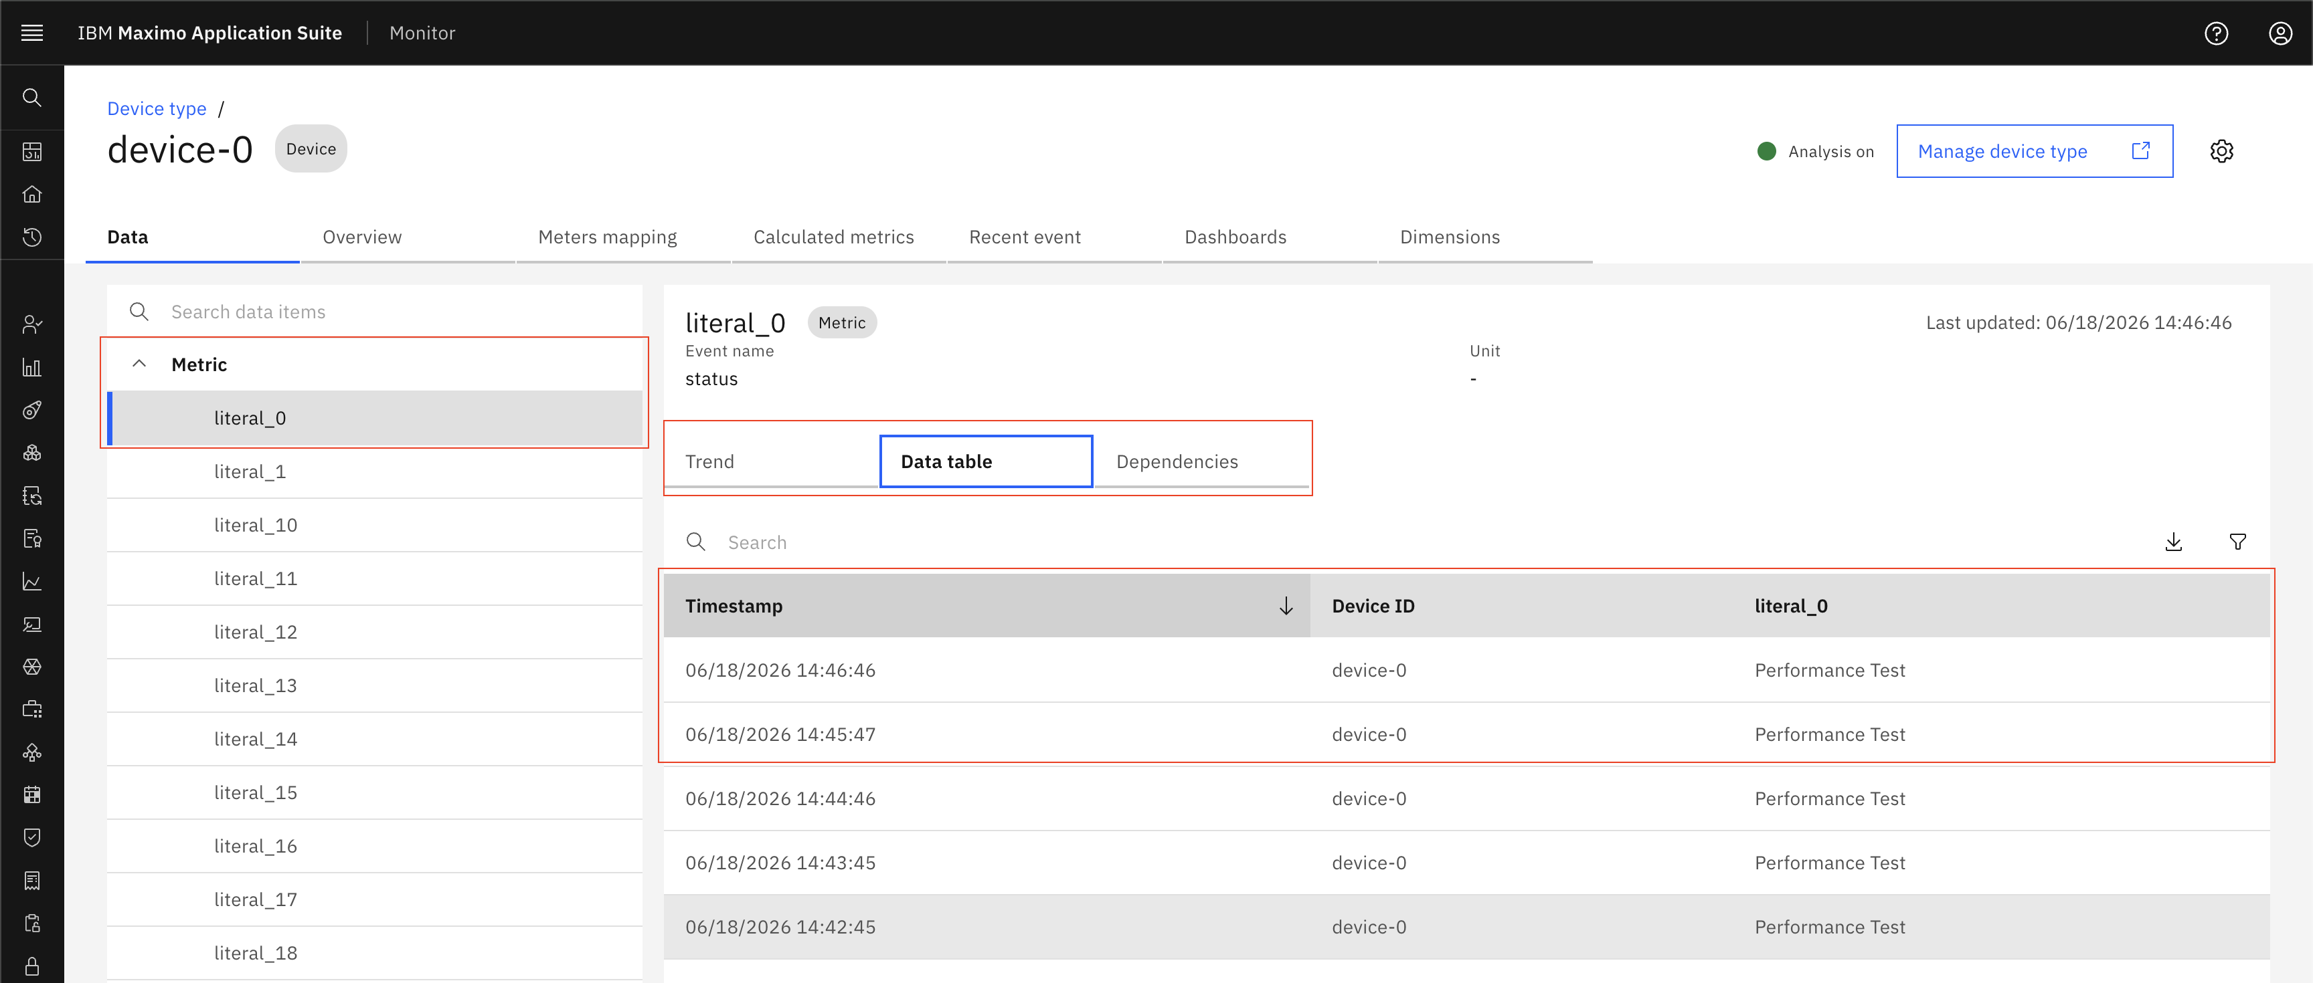This screenshot has height=983, width=2313.
Task: Click the row timestamped 06/18/2026 14:45:47
Action: (x=1466, y=734)
